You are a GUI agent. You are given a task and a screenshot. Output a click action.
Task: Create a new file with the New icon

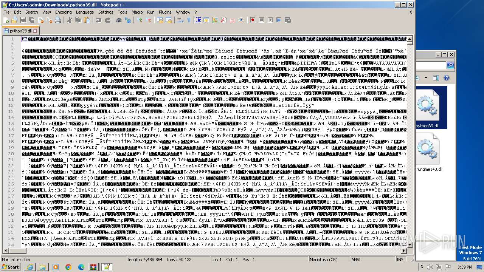(x=6, y=20)
